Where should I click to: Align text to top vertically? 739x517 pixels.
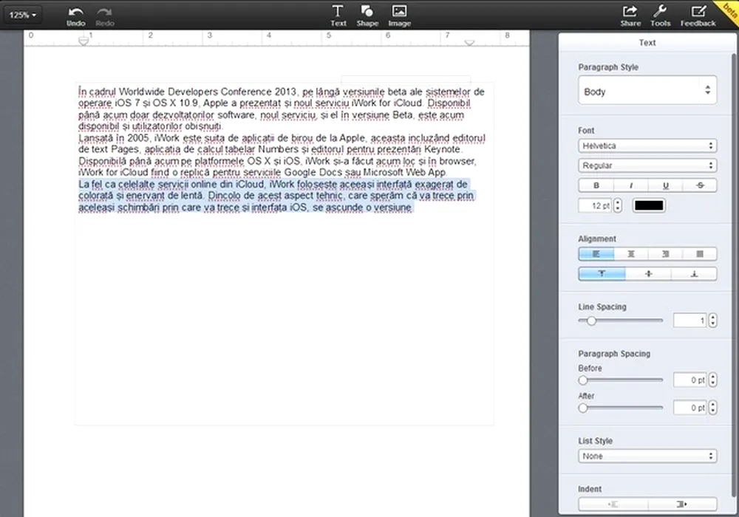point(602,274)
